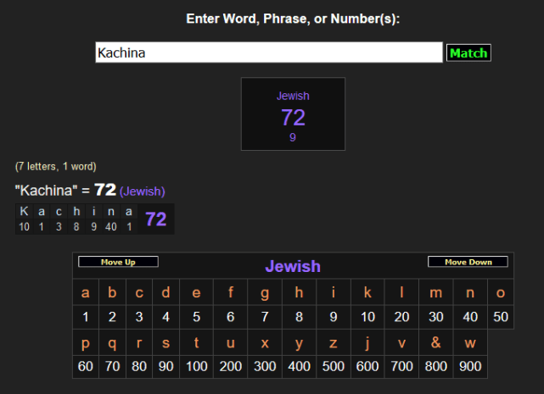The width and height of the screenshot is (544, 394).
Task: Click letter 'o' in the cipher table
Action: click(x=500, y=293)
